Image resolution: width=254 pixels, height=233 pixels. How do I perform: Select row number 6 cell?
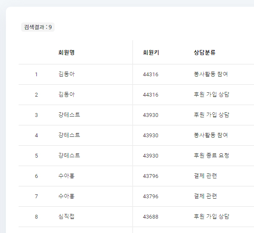point(36,176)
